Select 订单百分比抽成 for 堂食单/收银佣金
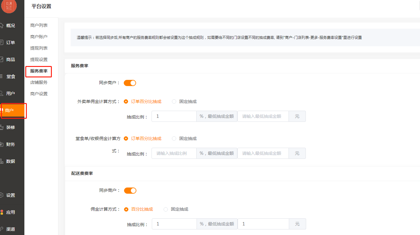This screenshot has height=235, width=420. pyautogui.click(x=143, y=138)
